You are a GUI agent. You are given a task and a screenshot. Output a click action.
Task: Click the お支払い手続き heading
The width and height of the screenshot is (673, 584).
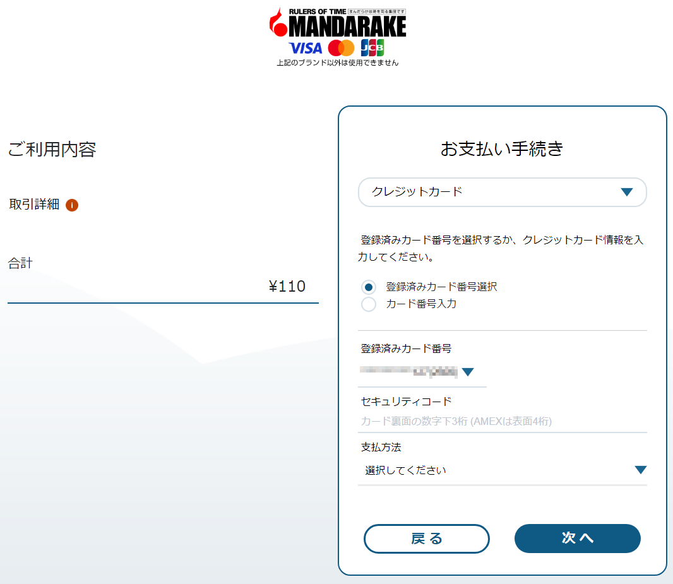(502, 149)
